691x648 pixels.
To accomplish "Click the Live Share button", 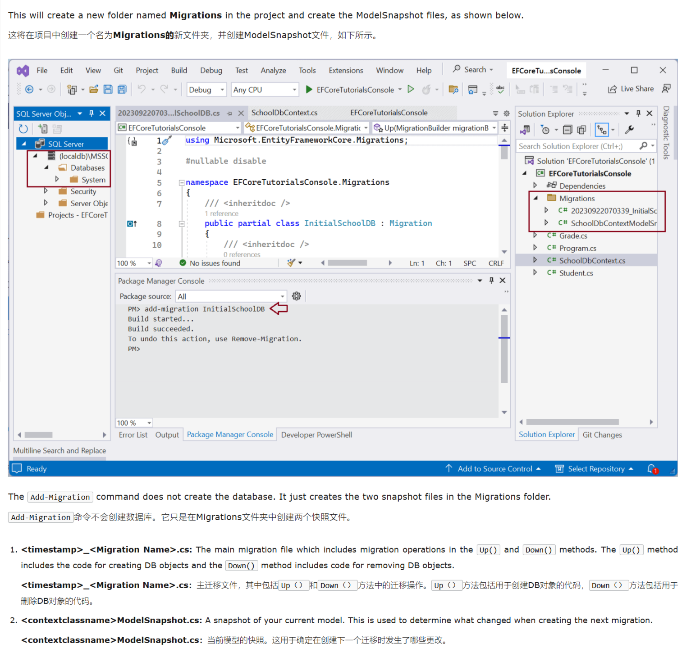I will pyautogui.click(x=631, y=89).
